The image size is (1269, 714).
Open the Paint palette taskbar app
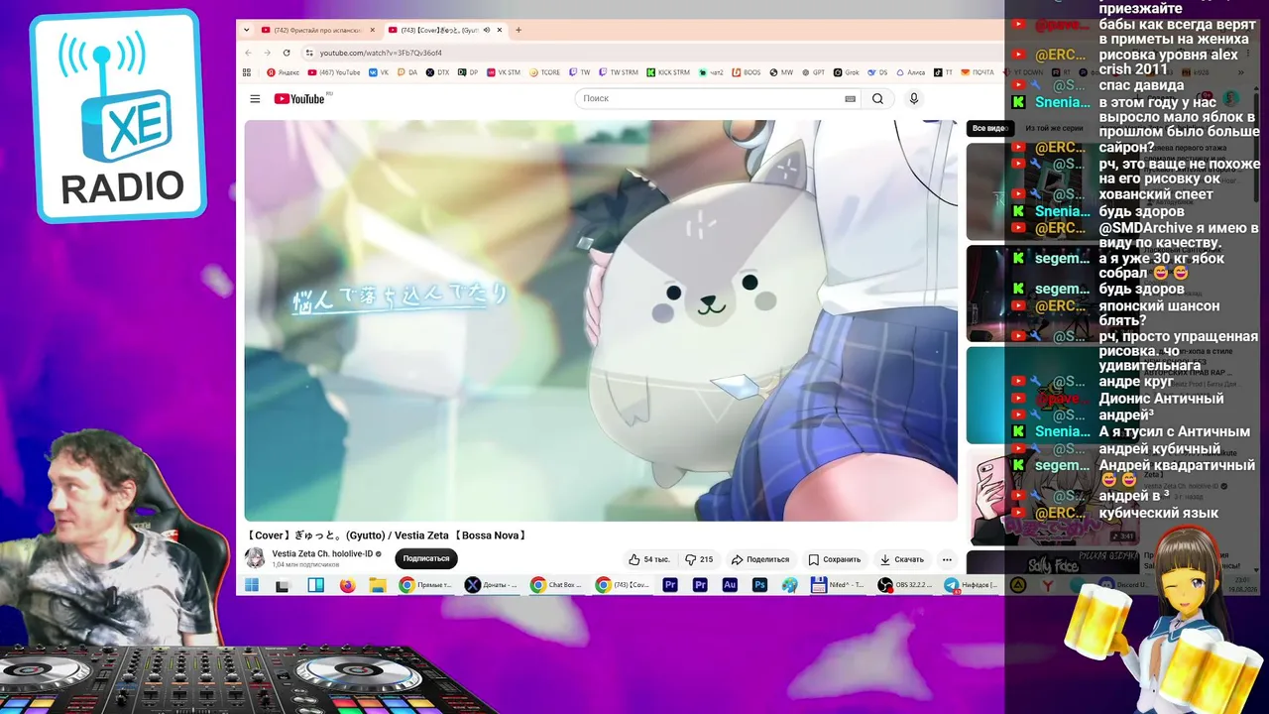click(789, 585)
